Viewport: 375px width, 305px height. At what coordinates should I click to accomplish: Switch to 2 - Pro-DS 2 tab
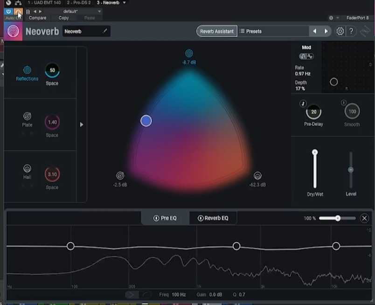[79, 3]
